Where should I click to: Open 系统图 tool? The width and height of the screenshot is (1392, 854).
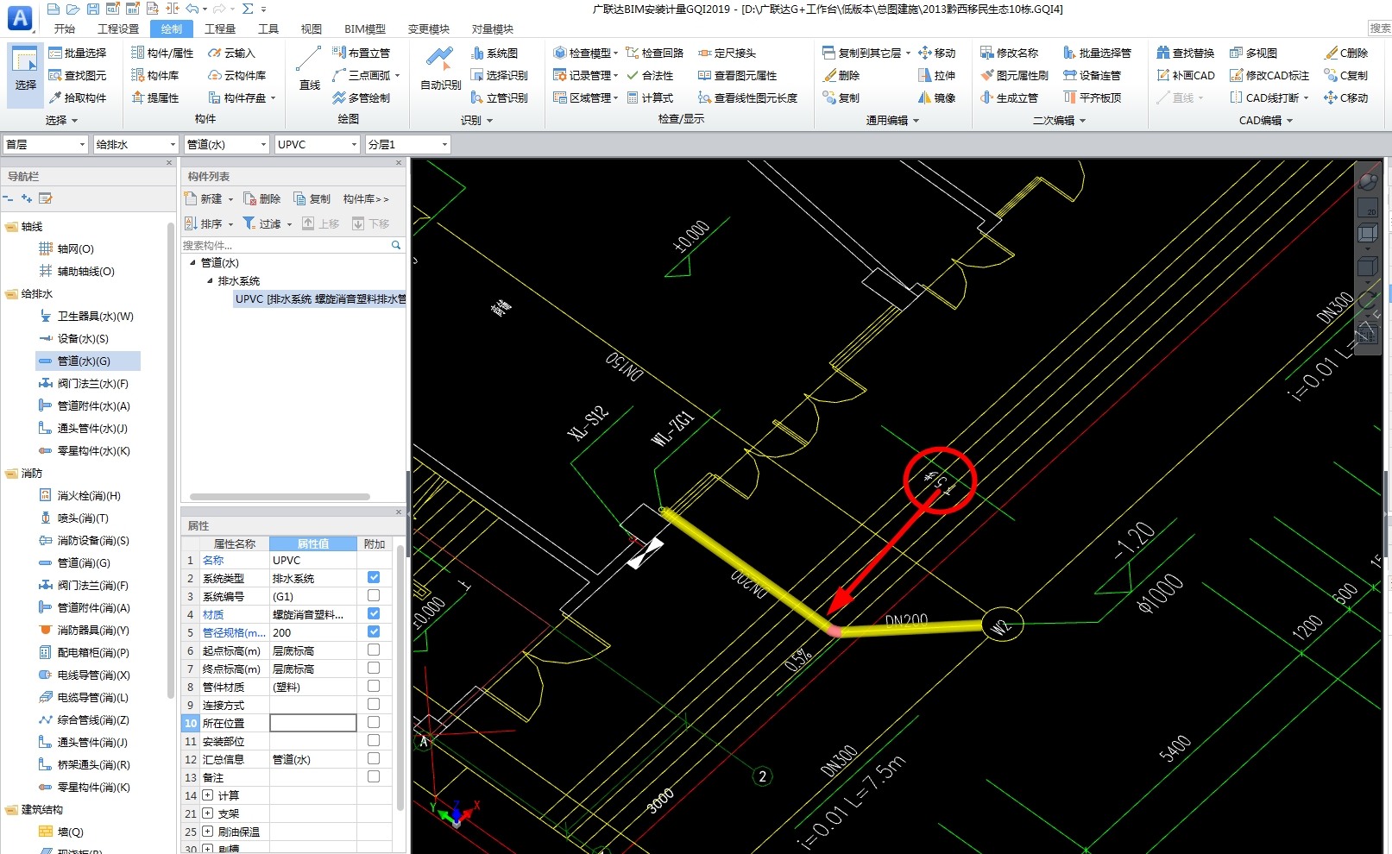(494, 53)
